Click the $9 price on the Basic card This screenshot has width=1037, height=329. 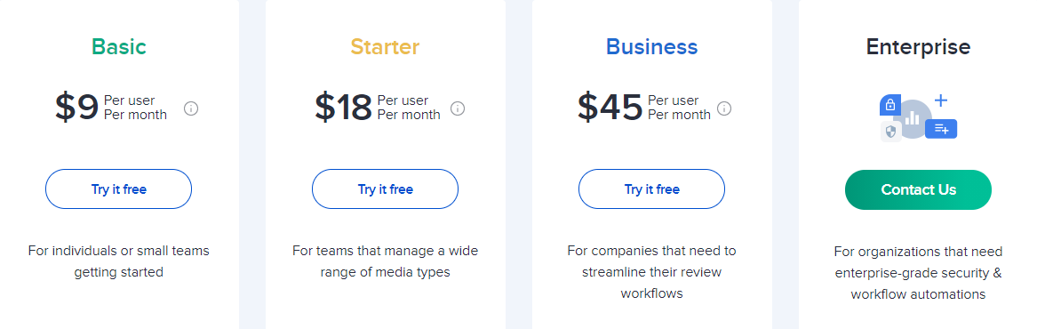76,108
